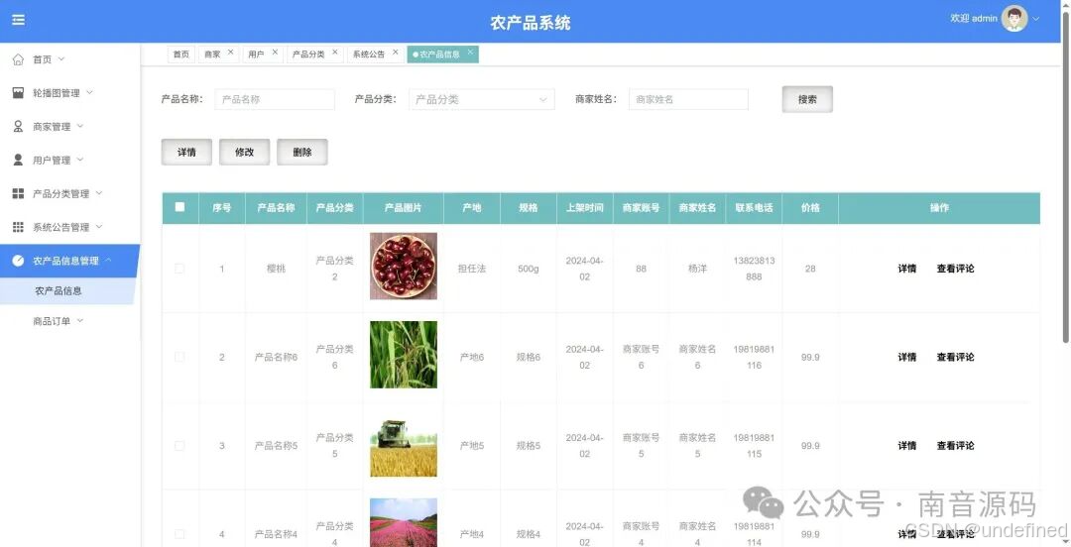Click the admin avatar image
Image resolution: width=1071 pixels, height=547 pixels.
(1014, 19)
